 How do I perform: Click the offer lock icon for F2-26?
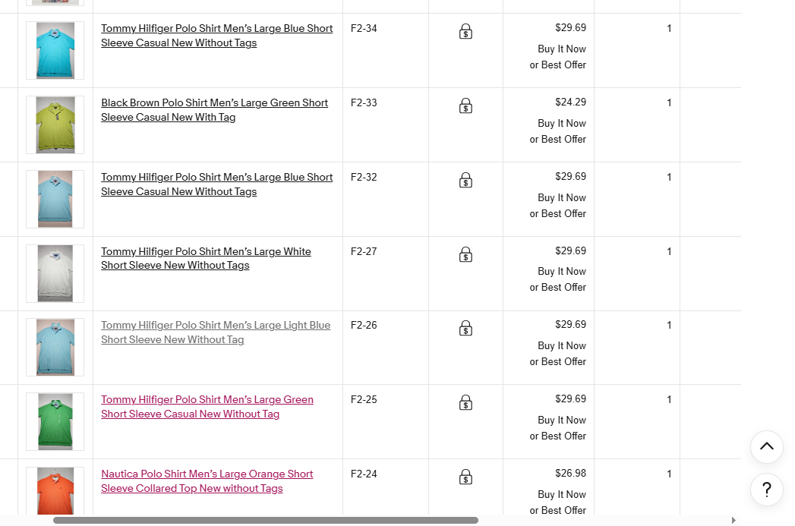tap(466, 329)
